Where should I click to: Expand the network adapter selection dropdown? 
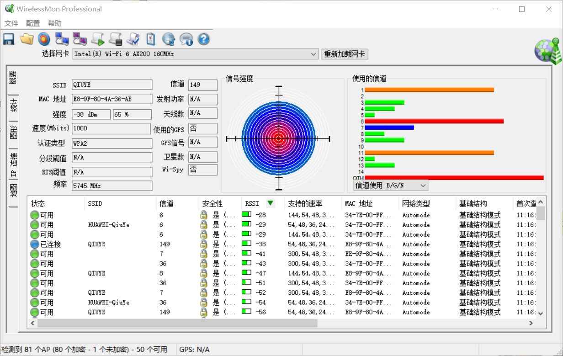click(313, 54)
